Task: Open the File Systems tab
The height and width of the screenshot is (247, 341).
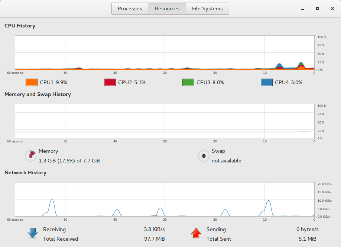Action: (x=207, y=9)
